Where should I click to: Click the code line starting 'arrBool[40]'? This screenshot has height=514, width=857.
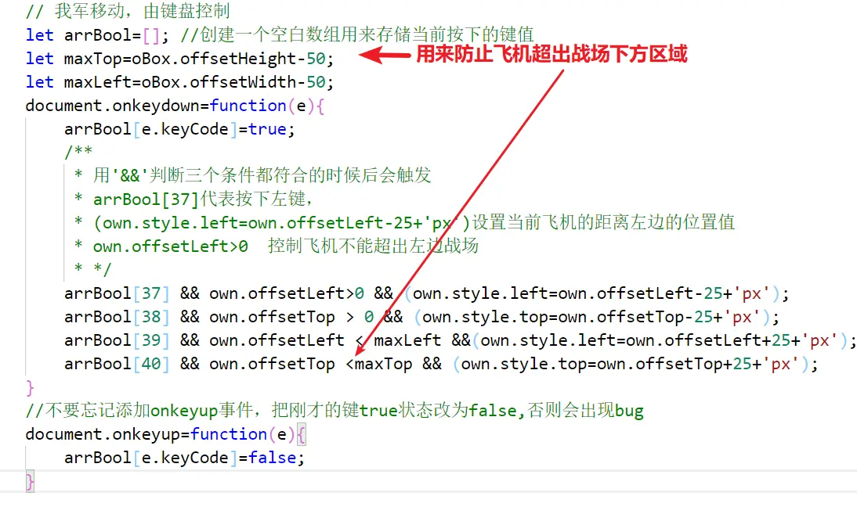[441, 364]
